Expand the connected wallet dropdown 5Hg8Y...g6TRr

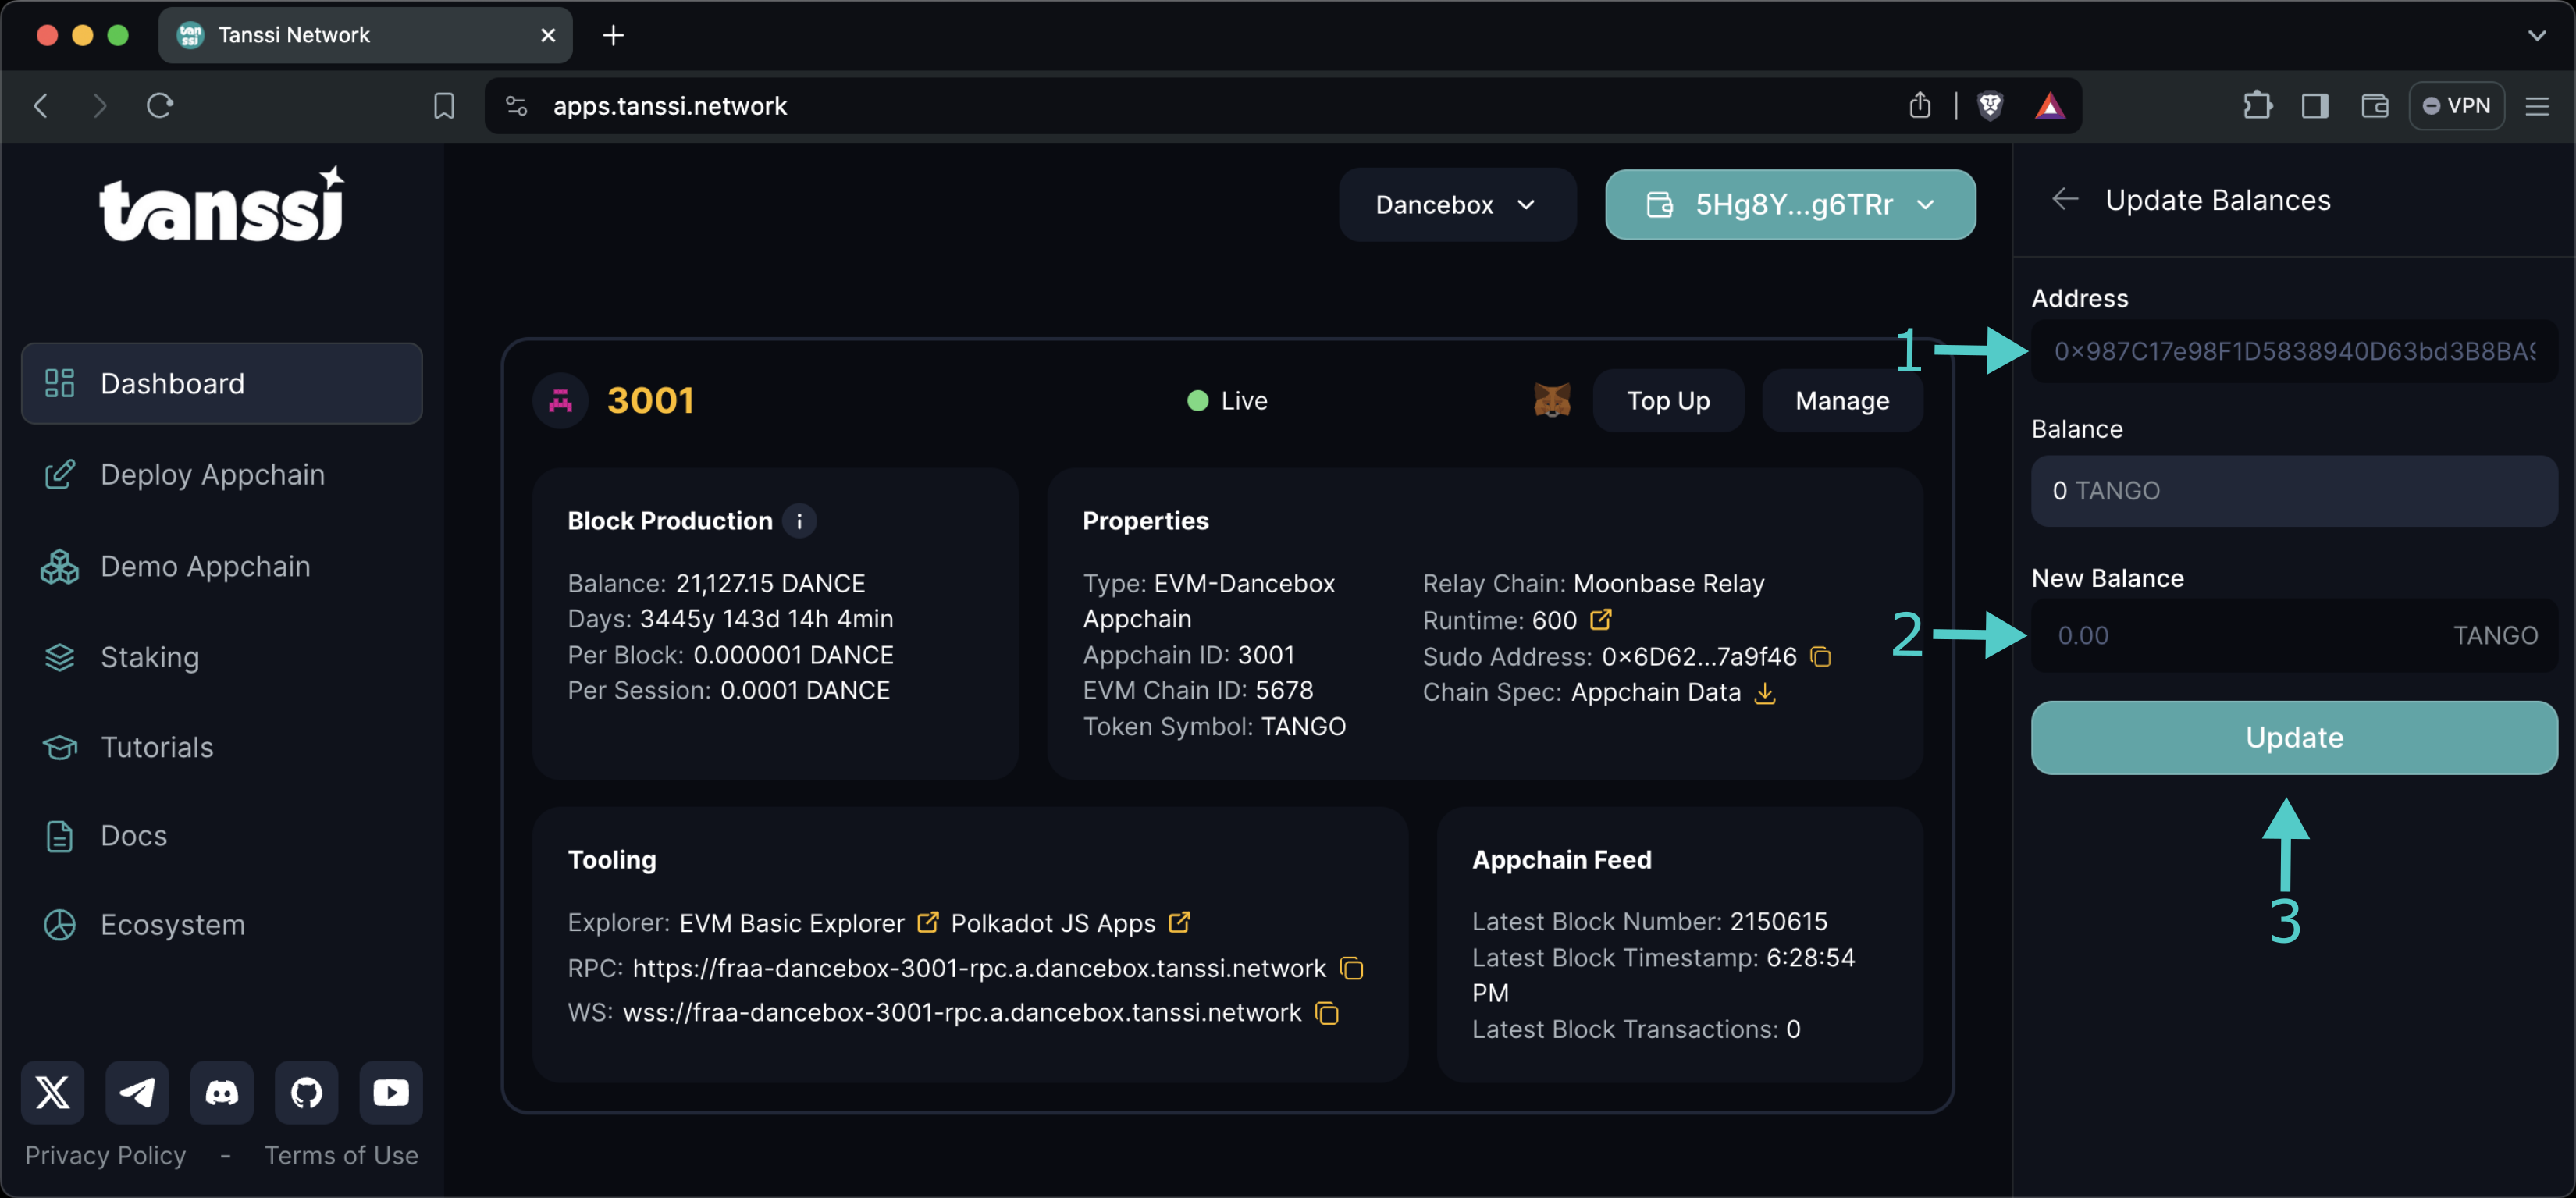(x=1791, y=204)
